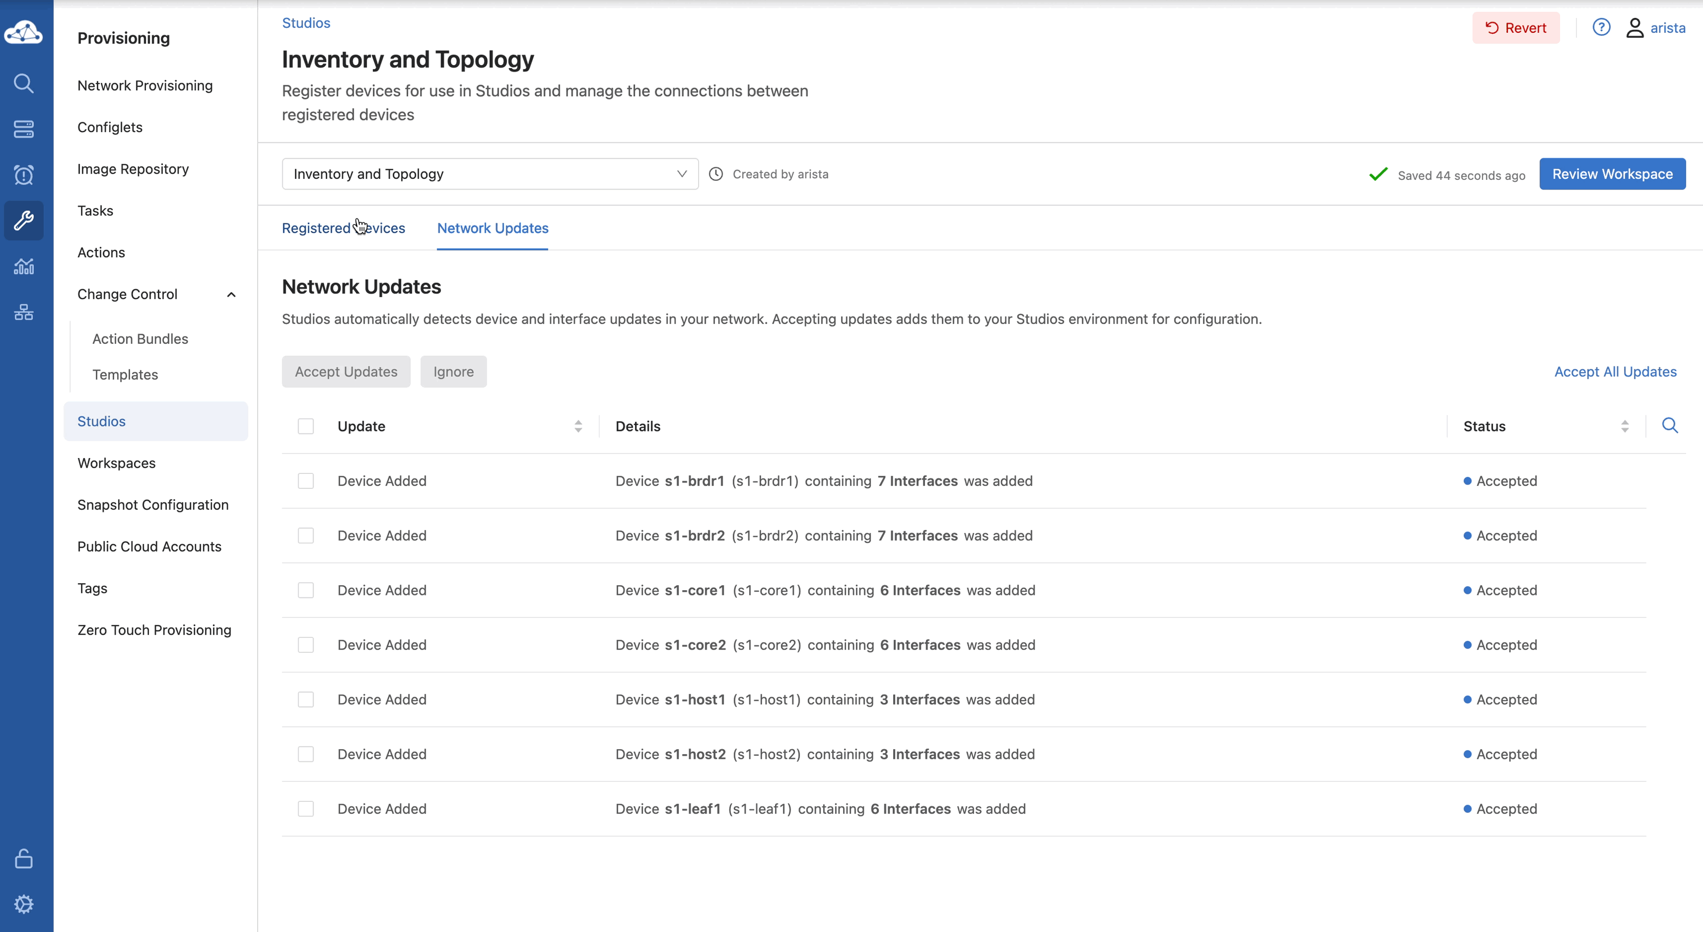This screenshot has width=1703, height=932.
Task: Open the Metrics chart icon in sidebar
Action: pos(24,266)
